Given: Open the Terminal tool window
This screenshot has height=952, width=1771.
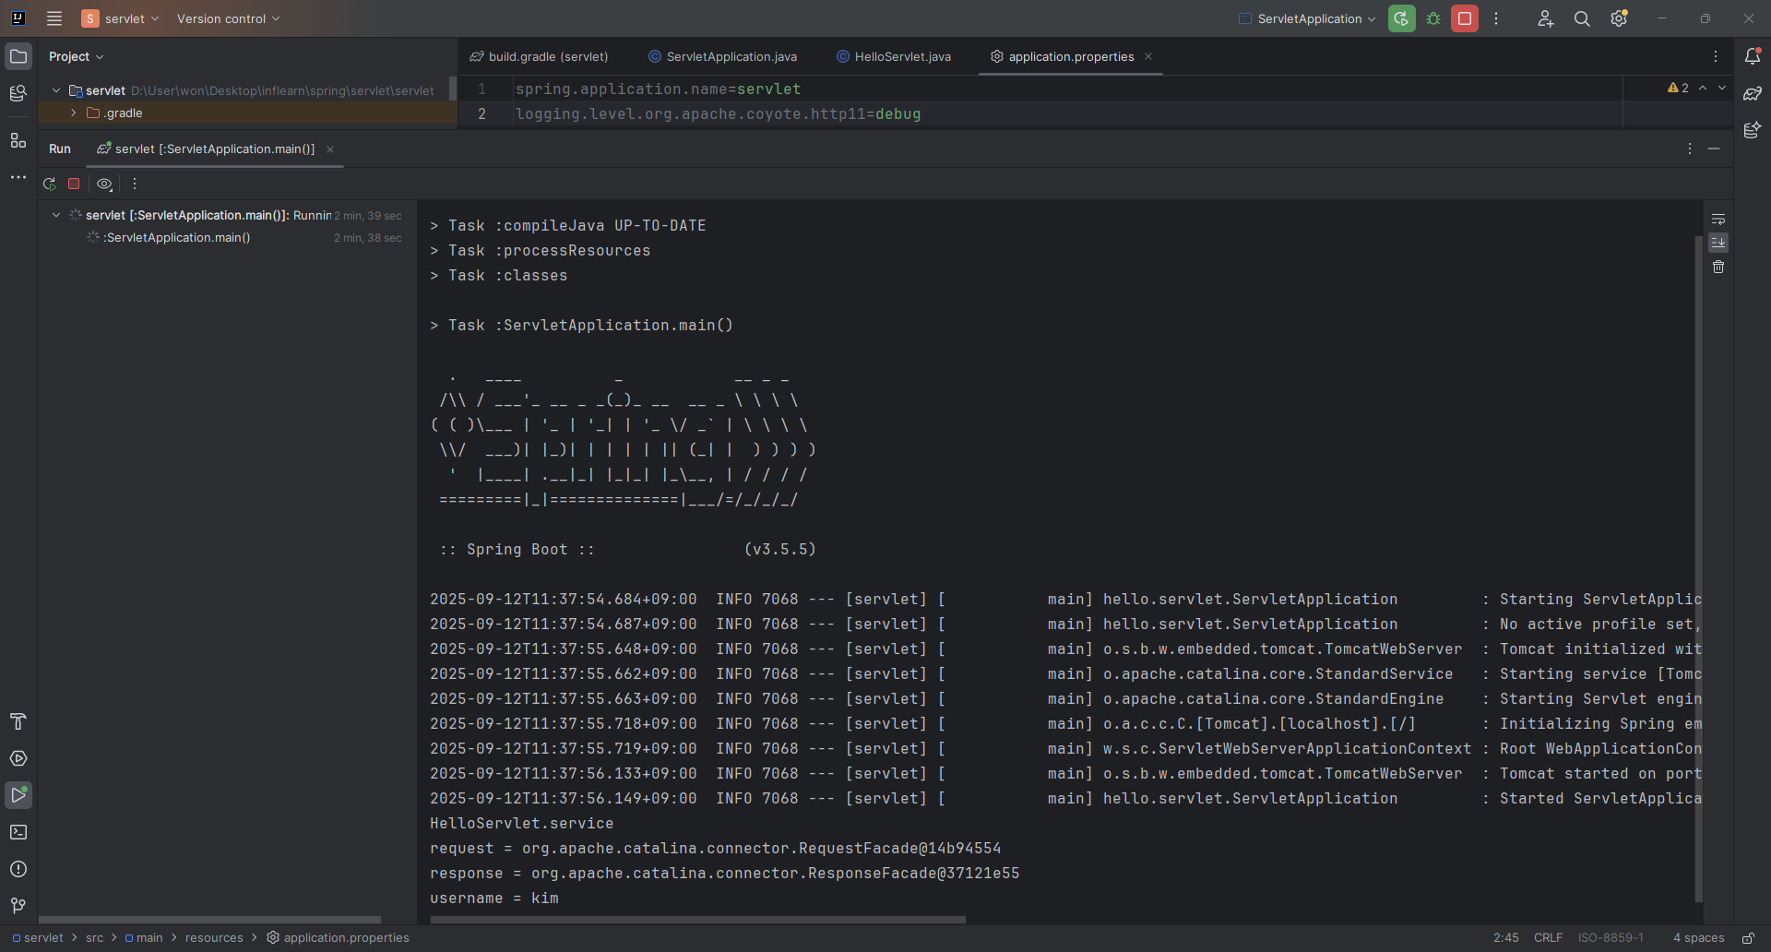Looking at the screenshot, I should click(18, 832).
